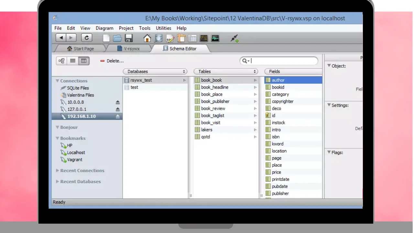Collapse the Bookmarks section

pos(57,138)
